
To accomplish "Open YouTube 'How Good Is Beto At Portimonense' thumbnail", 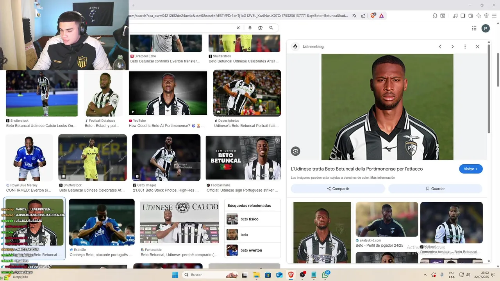I will click(168, 93).
